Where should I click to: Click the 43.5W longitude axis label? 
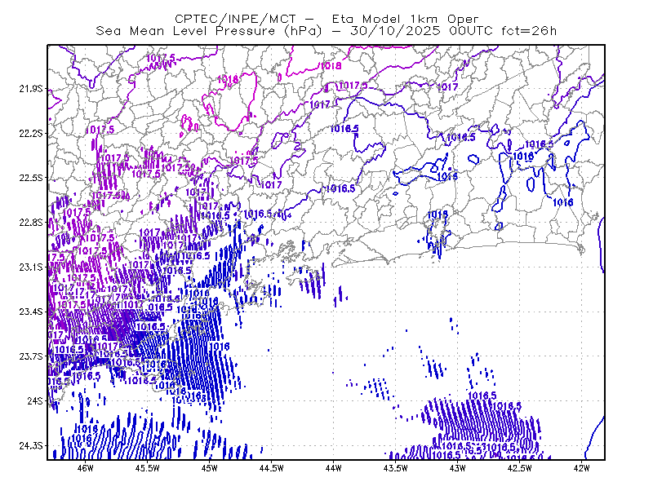click(x=395, y=468)
